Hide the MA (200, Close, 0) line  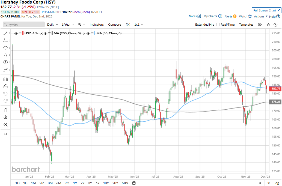(x=46, y=33)
